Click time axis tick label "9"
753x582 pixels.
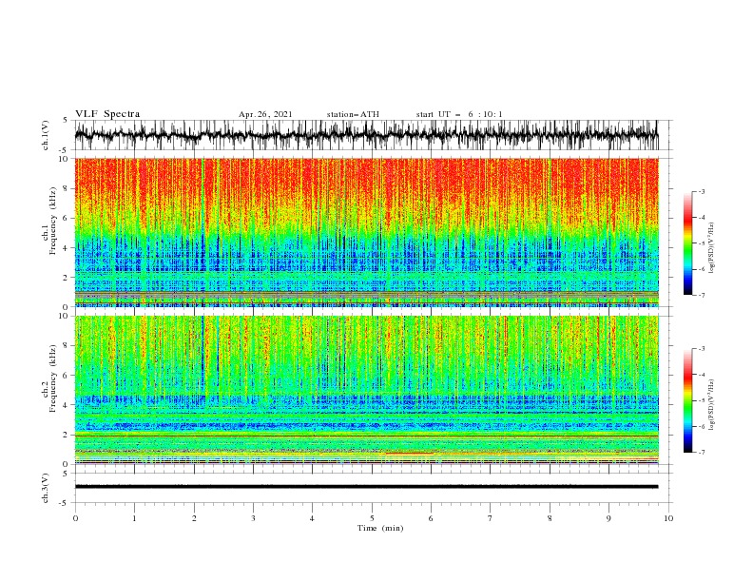[x=608, y=518]
